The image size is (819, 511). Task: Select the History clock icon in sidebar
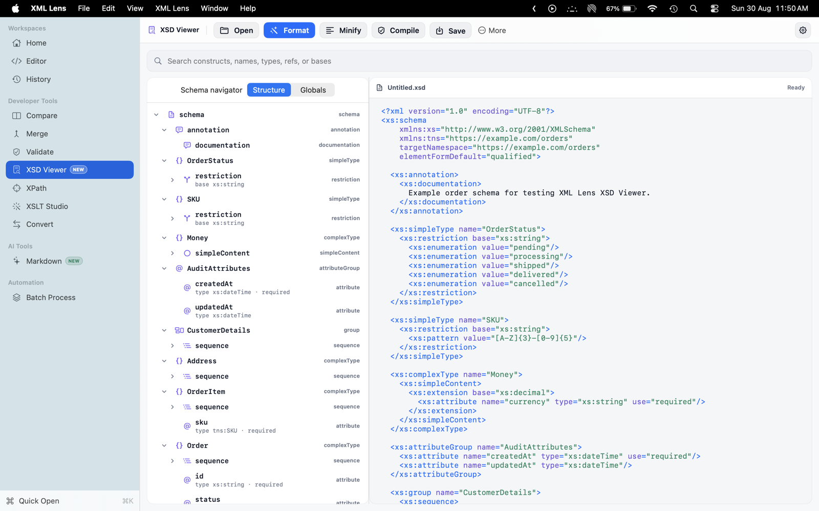(x=17, y=79)
